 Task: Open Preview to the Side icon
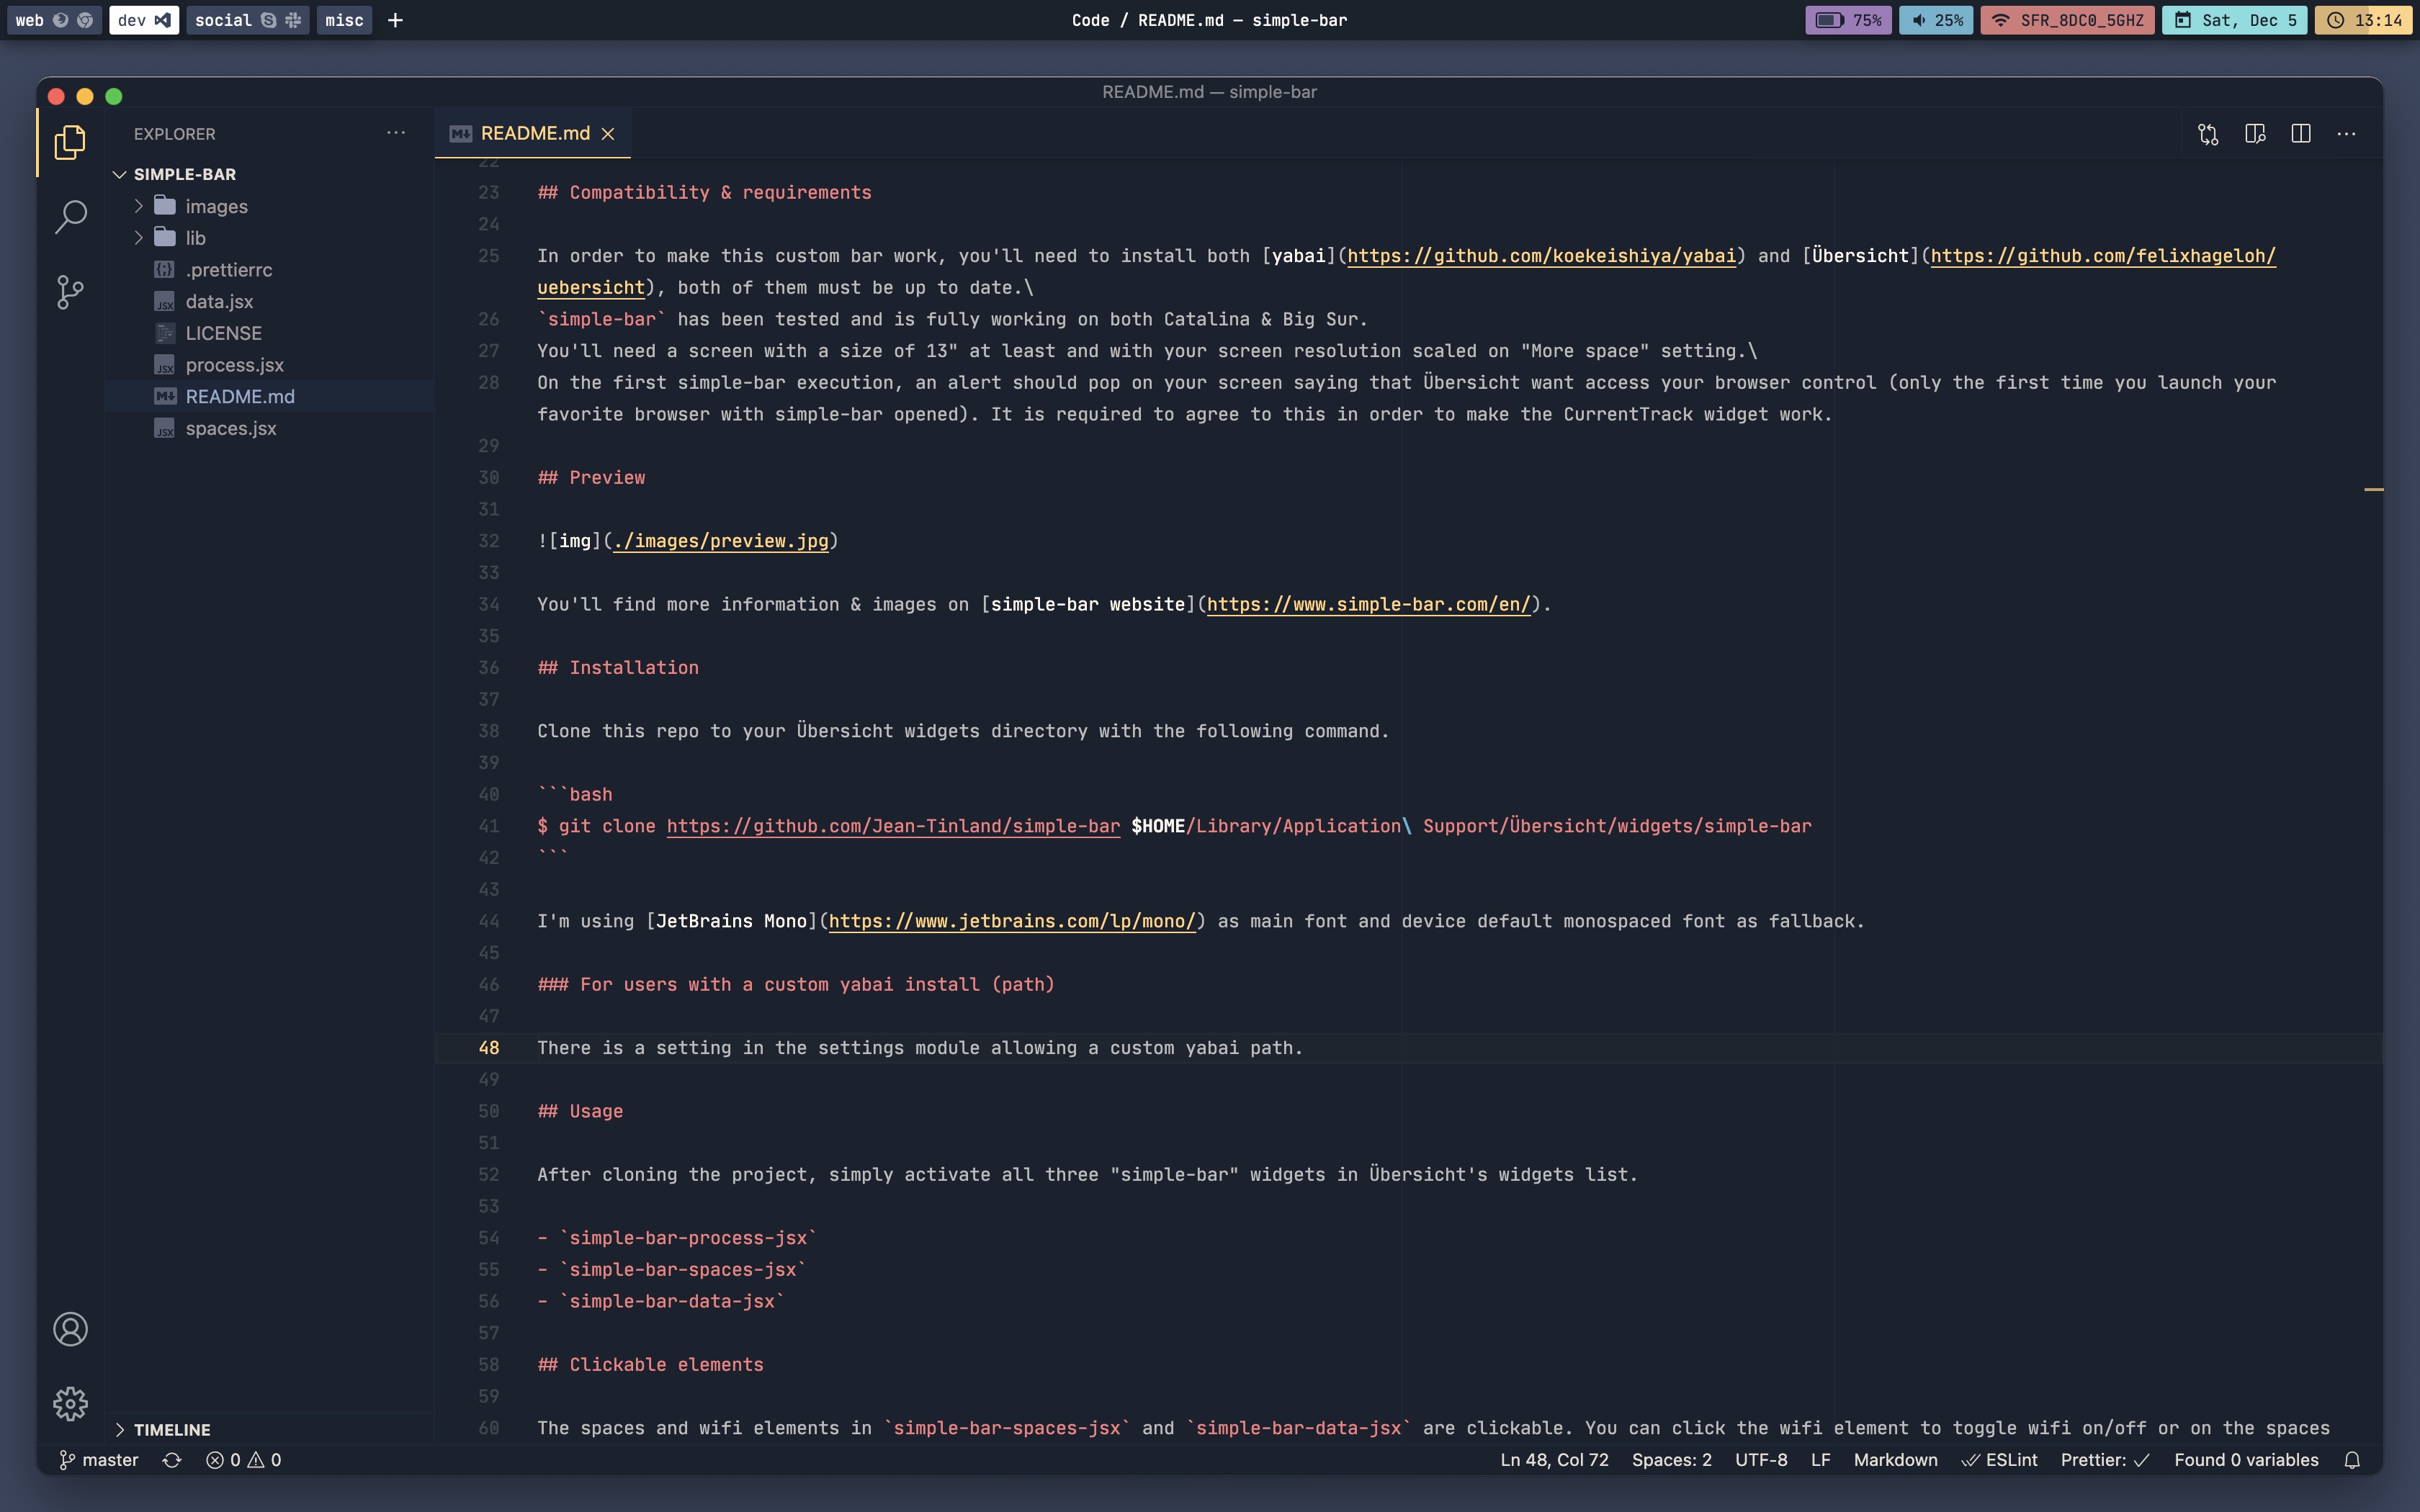2254,134
